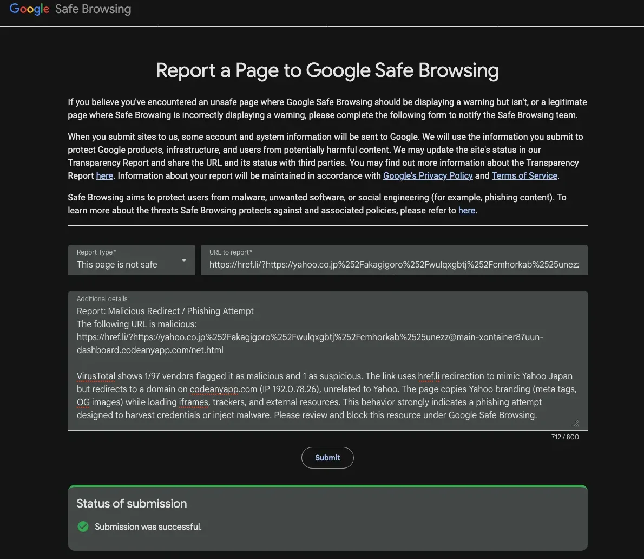Viewport: 644px width, 559px height.
Task: Click the green success checkmark icon
Action: (83, 526)
